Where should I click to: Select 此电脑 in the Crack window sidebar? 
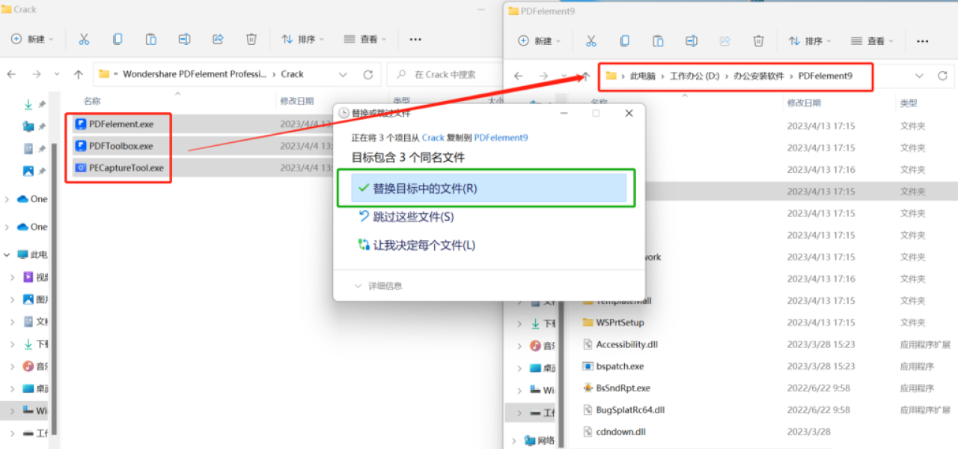[31, 254]
